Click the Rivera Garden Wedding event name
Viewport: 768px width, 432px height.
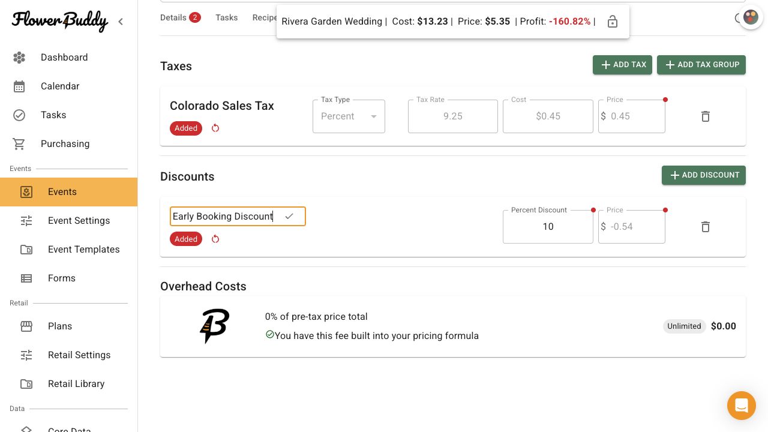[x=332, y=22]
